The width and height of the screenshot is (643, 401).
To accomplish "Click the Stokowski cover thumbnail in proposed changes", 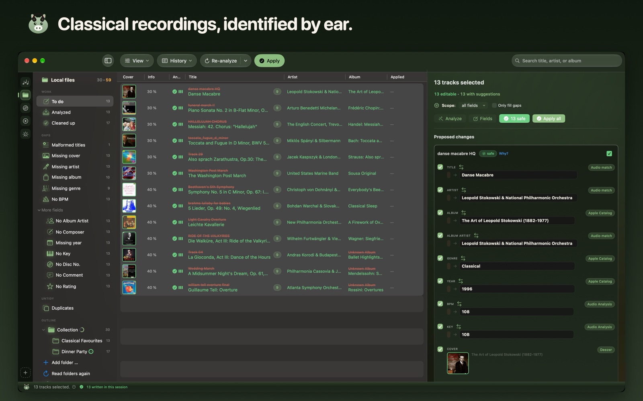I will tap(458, 363).
